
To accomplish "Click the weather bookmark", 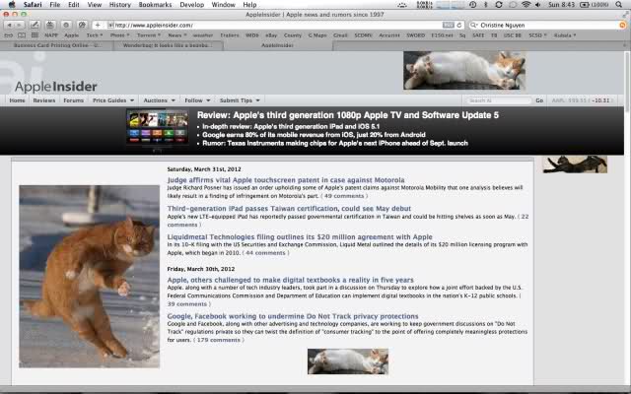I will pyautogui.click(x=202, y=35).
